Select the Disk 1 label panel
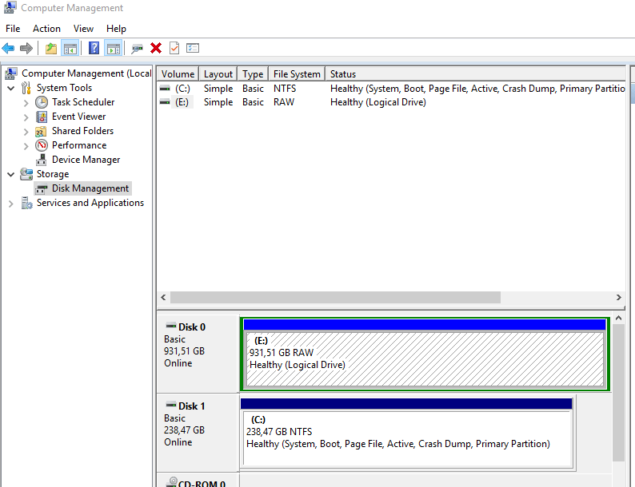 coord(198,433)
